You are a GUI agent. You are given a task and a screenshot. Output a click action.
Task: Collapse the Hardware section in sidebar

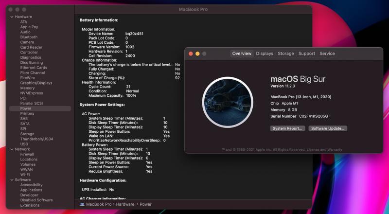[12, 17]
